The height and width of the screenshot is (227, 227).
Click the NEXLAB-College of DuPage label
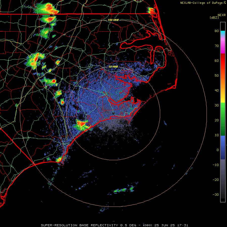203,3
